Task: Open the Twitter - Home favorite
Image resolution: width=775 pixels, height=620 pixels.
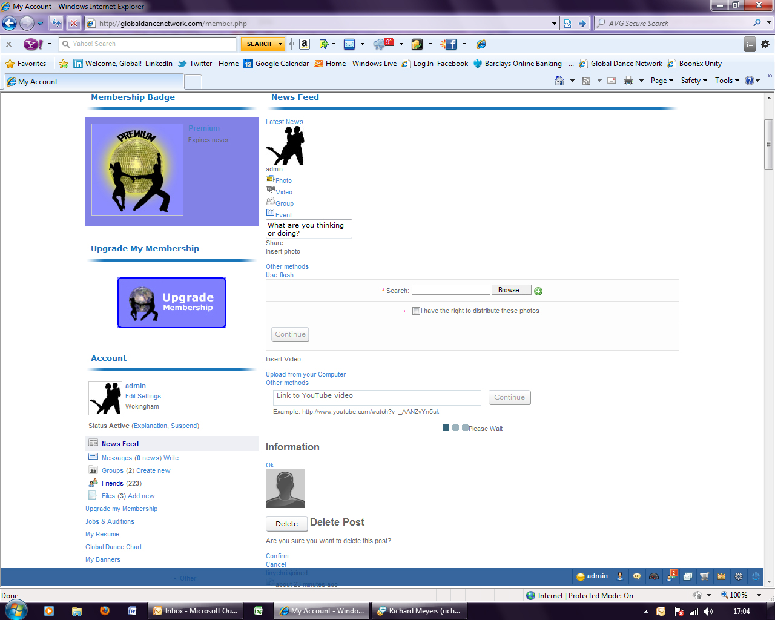Action: click(x=208, y=64)
